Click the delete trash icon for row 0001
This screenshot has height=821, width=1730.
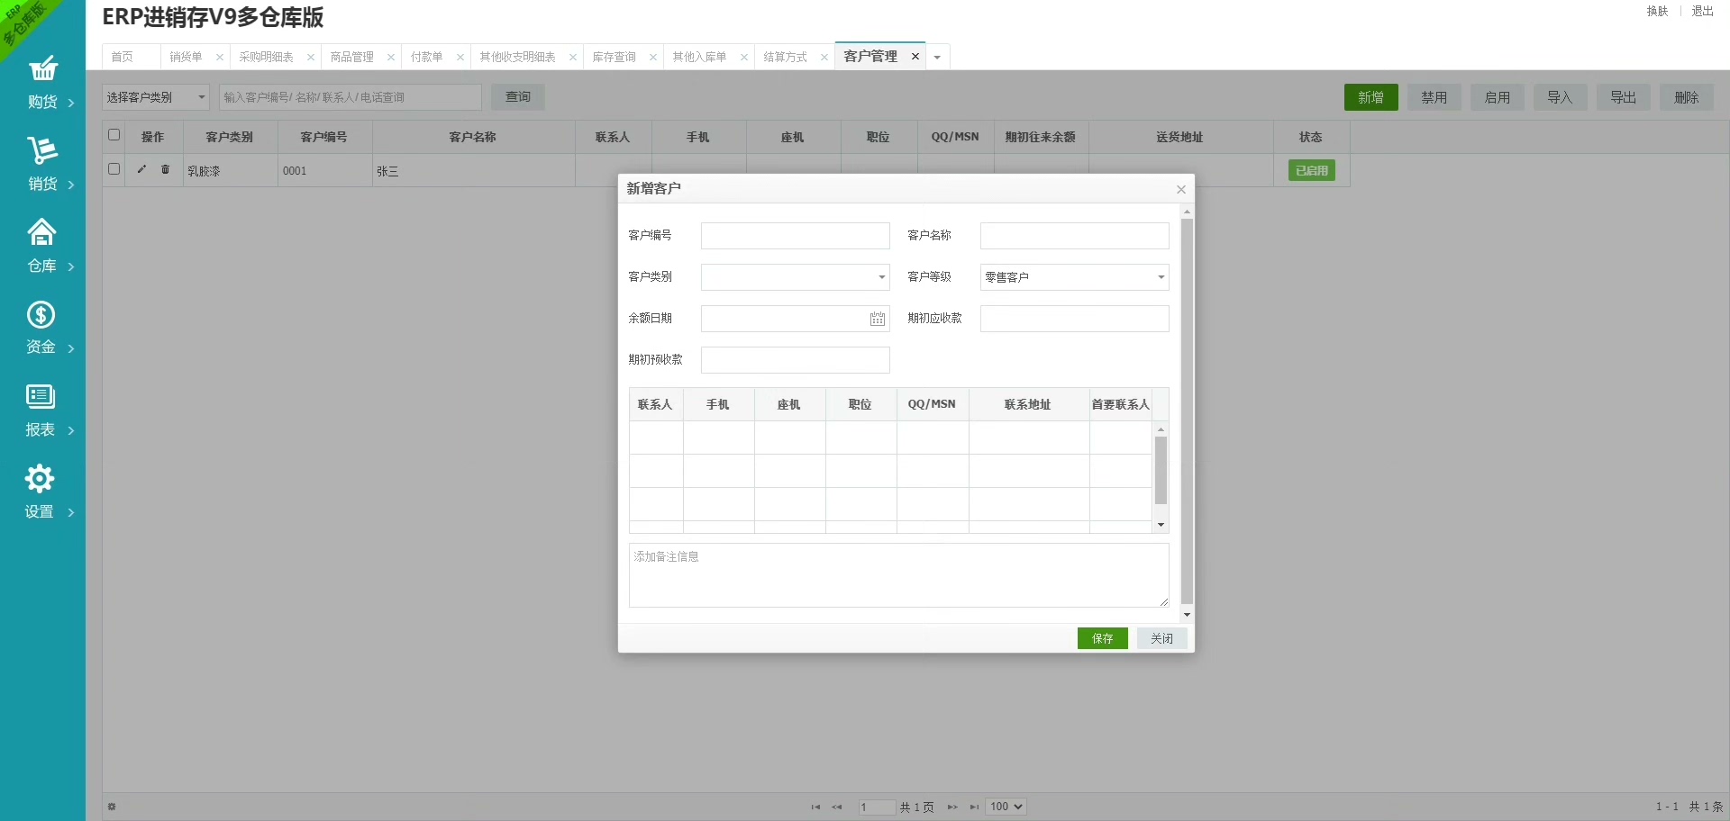click(165, 169)
